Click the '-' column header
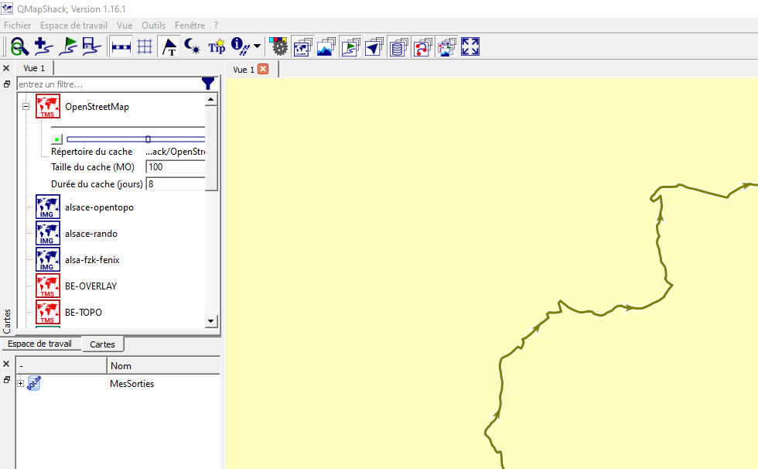Image resolution: width=758 pixels, height=469 pixels. 61,365
